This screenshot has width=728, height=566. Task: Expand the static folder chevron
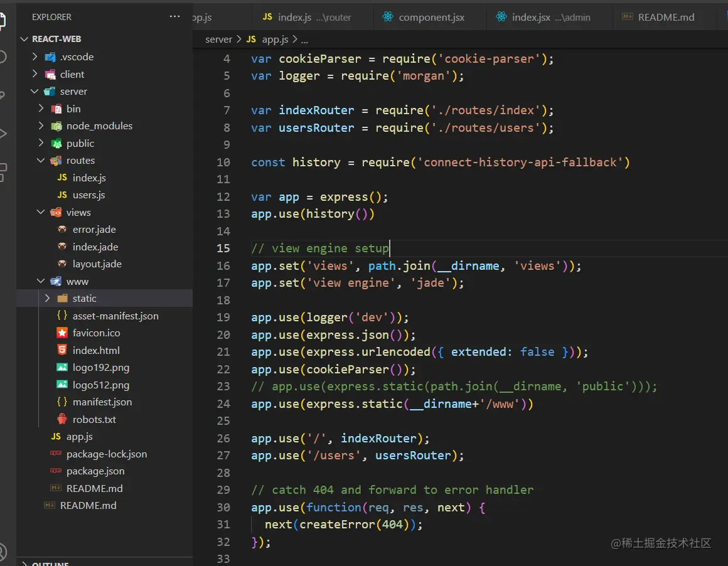(x=47, y=298)
